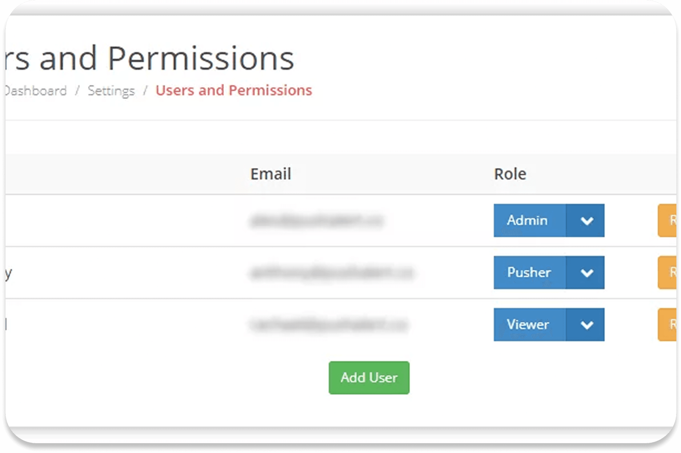Click the user name in Pusher row
This screenshot has height=453, width=681.
click(x=9, y=273)
